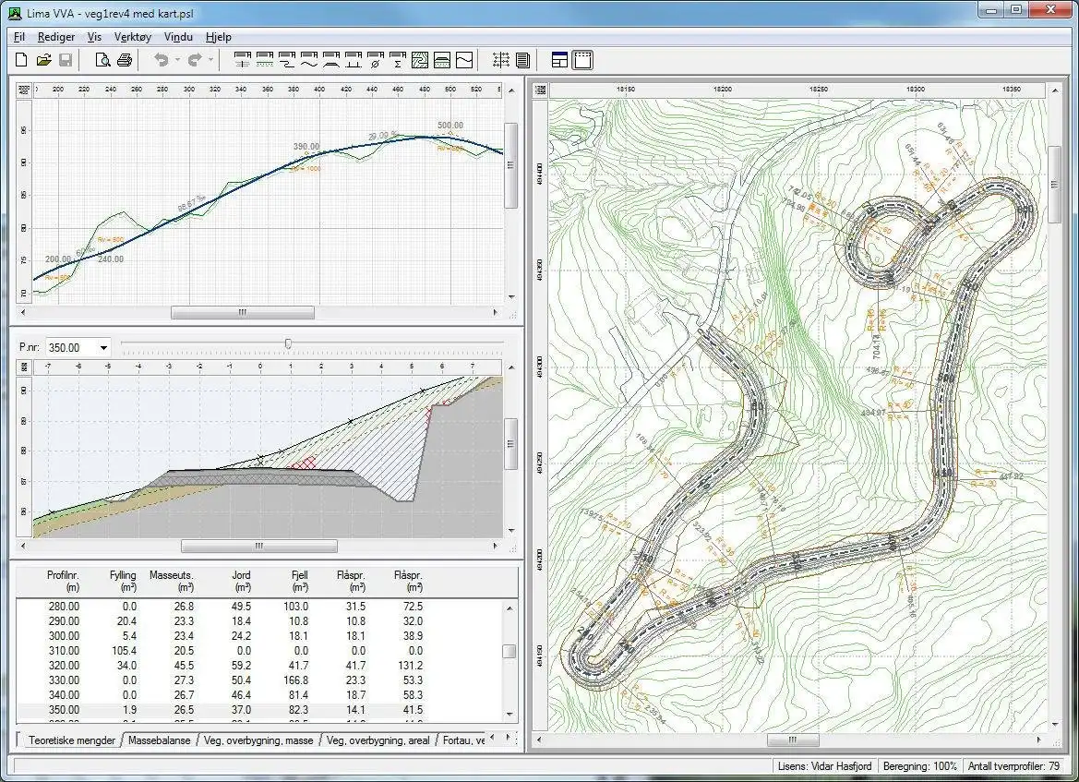The height and width of the screenshot is (782, 1079).
Task: Click the grid points calculation icon
Action: (x=501, y=59)
